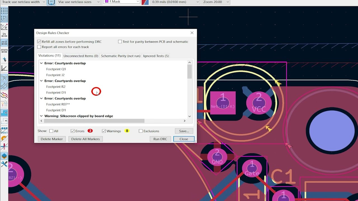Toggle curved ratsnest lines icon

click(4, 86)
